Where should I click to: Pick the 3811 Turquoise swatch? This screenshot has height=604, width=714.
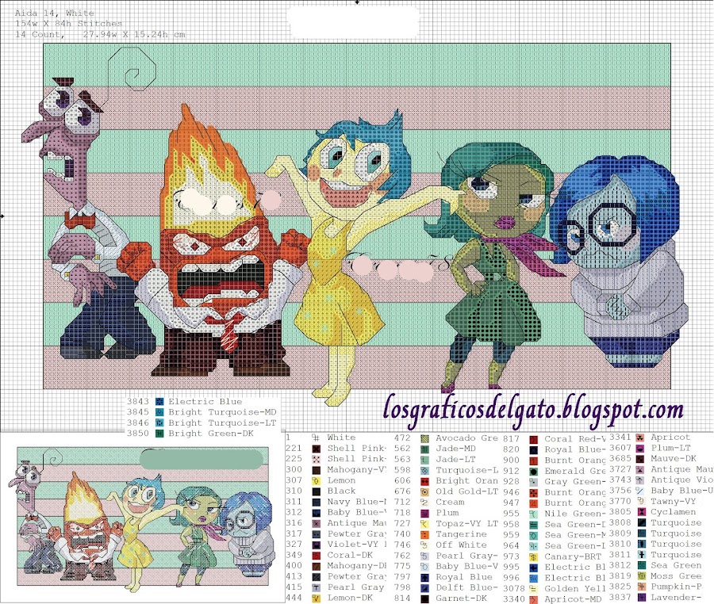click(x=640, y=555)
